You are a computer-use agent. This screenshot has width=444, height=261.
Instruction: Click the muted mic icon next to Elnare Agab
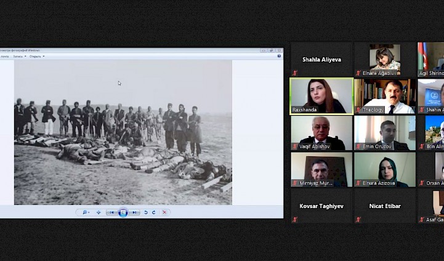click(358, 73)
